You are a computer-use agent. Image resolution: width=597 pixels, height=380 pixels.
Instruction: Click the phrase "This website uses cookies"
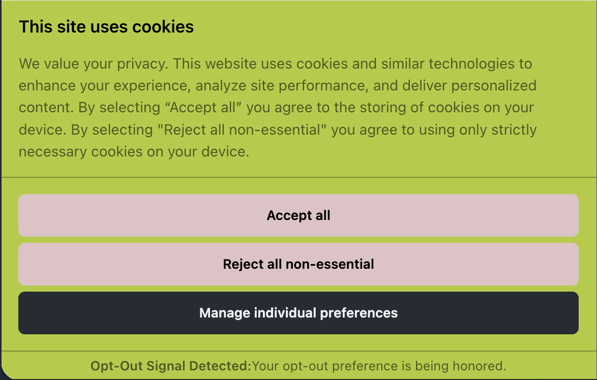tap(259, 64)
